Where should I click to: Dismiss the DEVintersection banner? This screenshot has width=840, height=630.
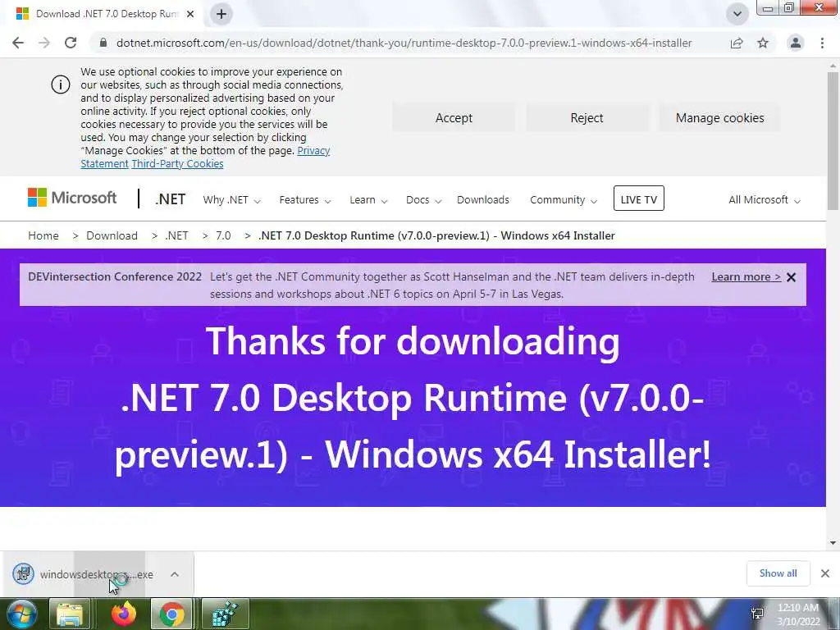click(792, 277)
